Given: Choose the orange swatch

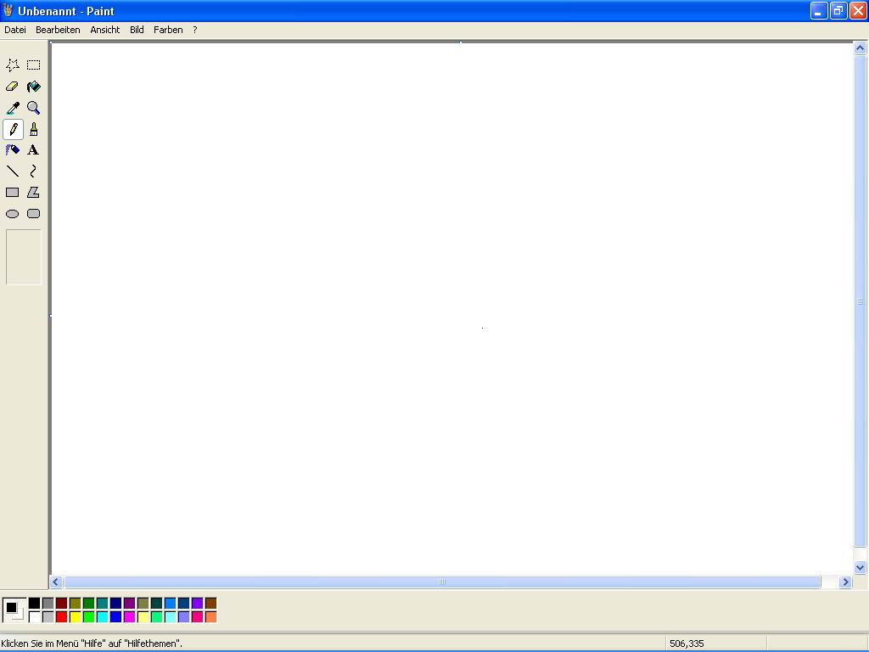Looking at the screenshot, I should pyautogui.click(x=211, y=616).
